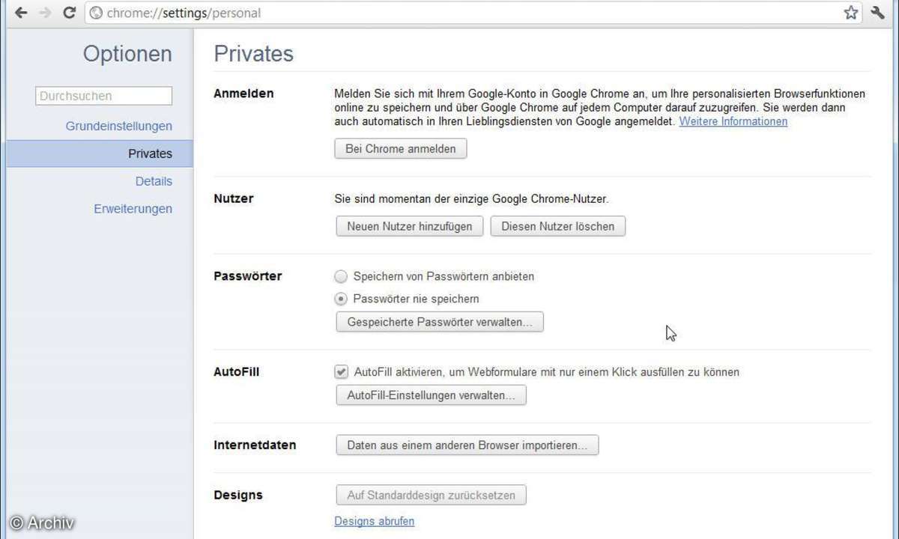Click the forward navigation arrow
The width and height of the screenshot is (899, 539).
(x=45, y=13)
